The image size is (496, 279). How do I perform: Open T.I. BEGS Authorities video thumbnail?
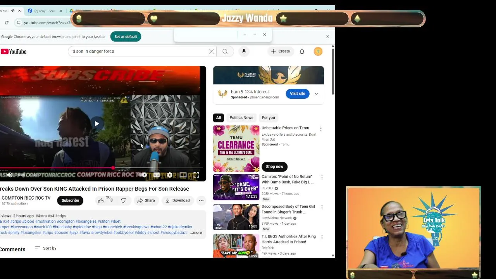236,246
